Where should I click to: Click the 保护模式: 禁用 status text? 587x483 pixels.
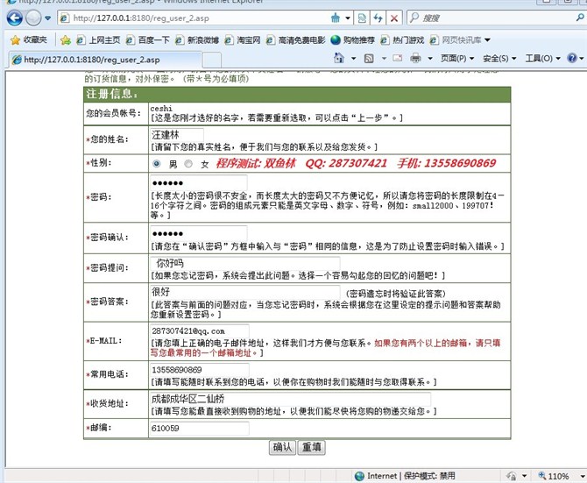pos(429,476)
